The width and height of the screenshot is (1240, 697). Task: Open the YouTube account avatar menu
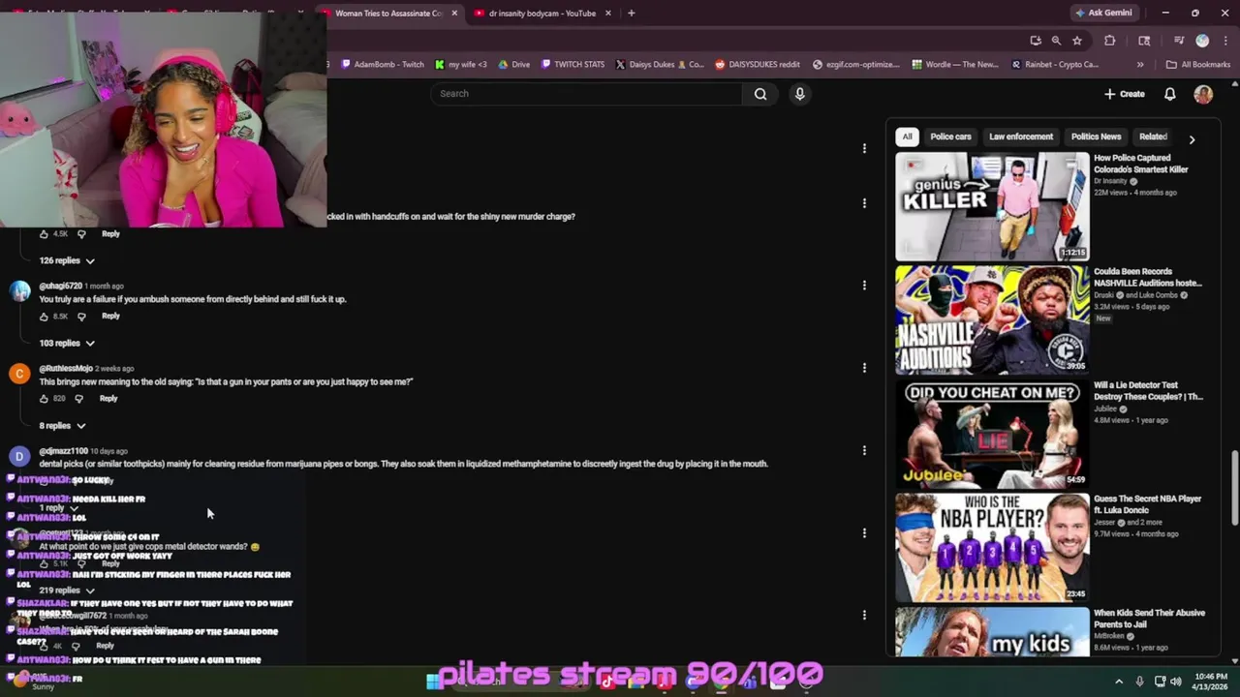pos(1203,94)
